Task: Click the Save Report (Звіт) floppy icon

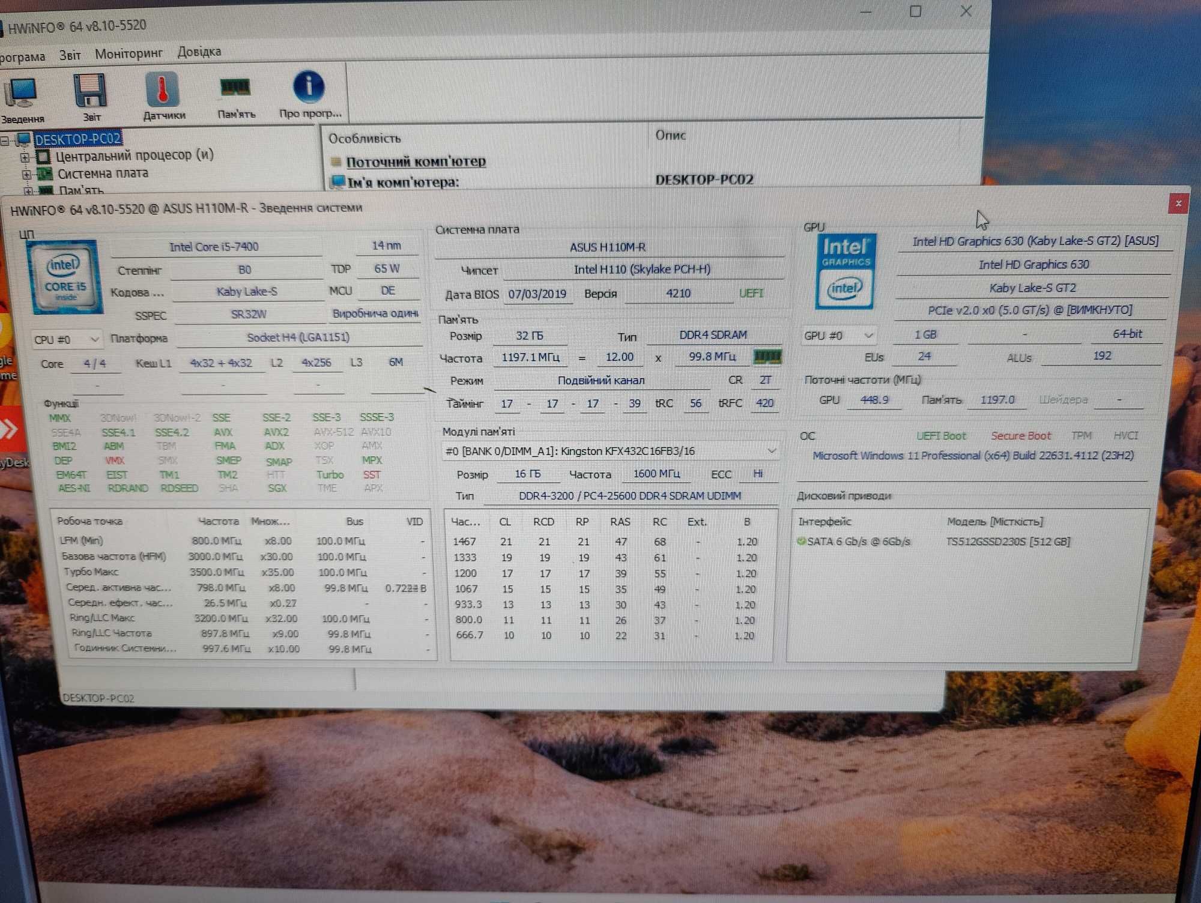Action: pyautogui.click(x=90, y=91)
